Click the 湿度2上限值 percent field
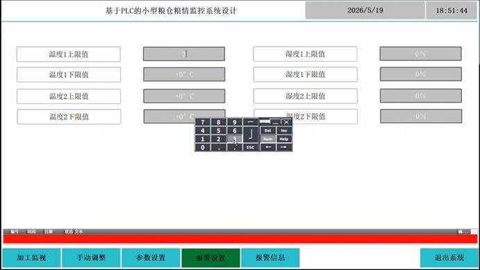 click(421, 96)
